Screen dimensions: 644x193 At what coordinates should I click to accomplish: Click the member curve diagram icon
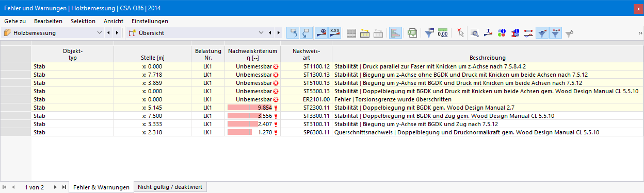[x=528, y=33]
